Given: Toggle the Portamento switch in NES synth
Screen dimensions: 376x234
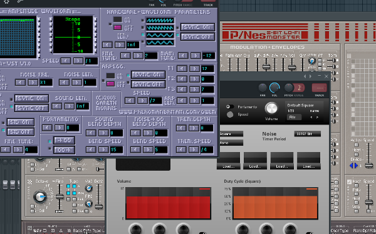Looking at the screenshot, I should tap(230, 106).
